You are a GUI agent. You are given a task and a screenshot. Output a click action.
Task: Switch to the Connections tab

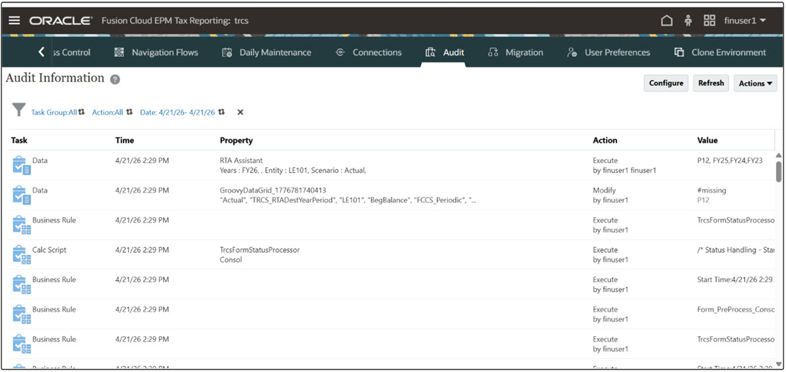point(368,52)
